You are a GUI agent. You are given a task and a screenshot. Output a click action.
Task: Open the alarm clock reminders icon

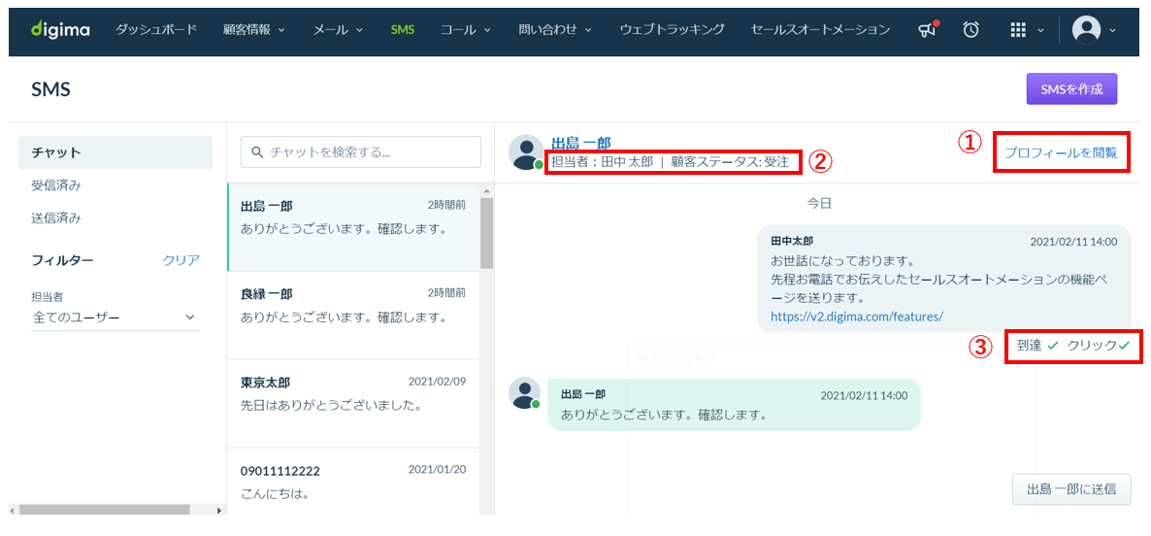[971, 30]
